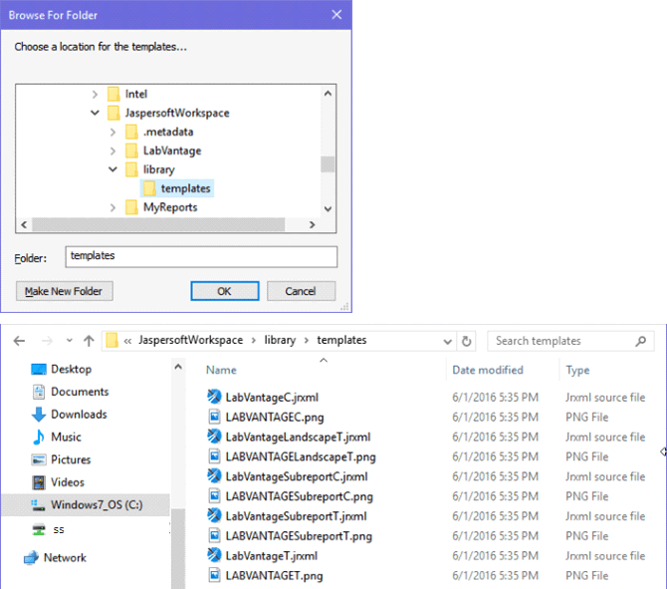Screen dimensions: 667x589
Task: Click the chevron after library in address bar
Action: 307,340
